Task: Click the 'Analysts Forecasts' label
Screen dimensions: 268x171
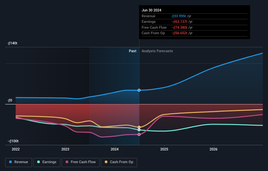Action: coord(157,51)
